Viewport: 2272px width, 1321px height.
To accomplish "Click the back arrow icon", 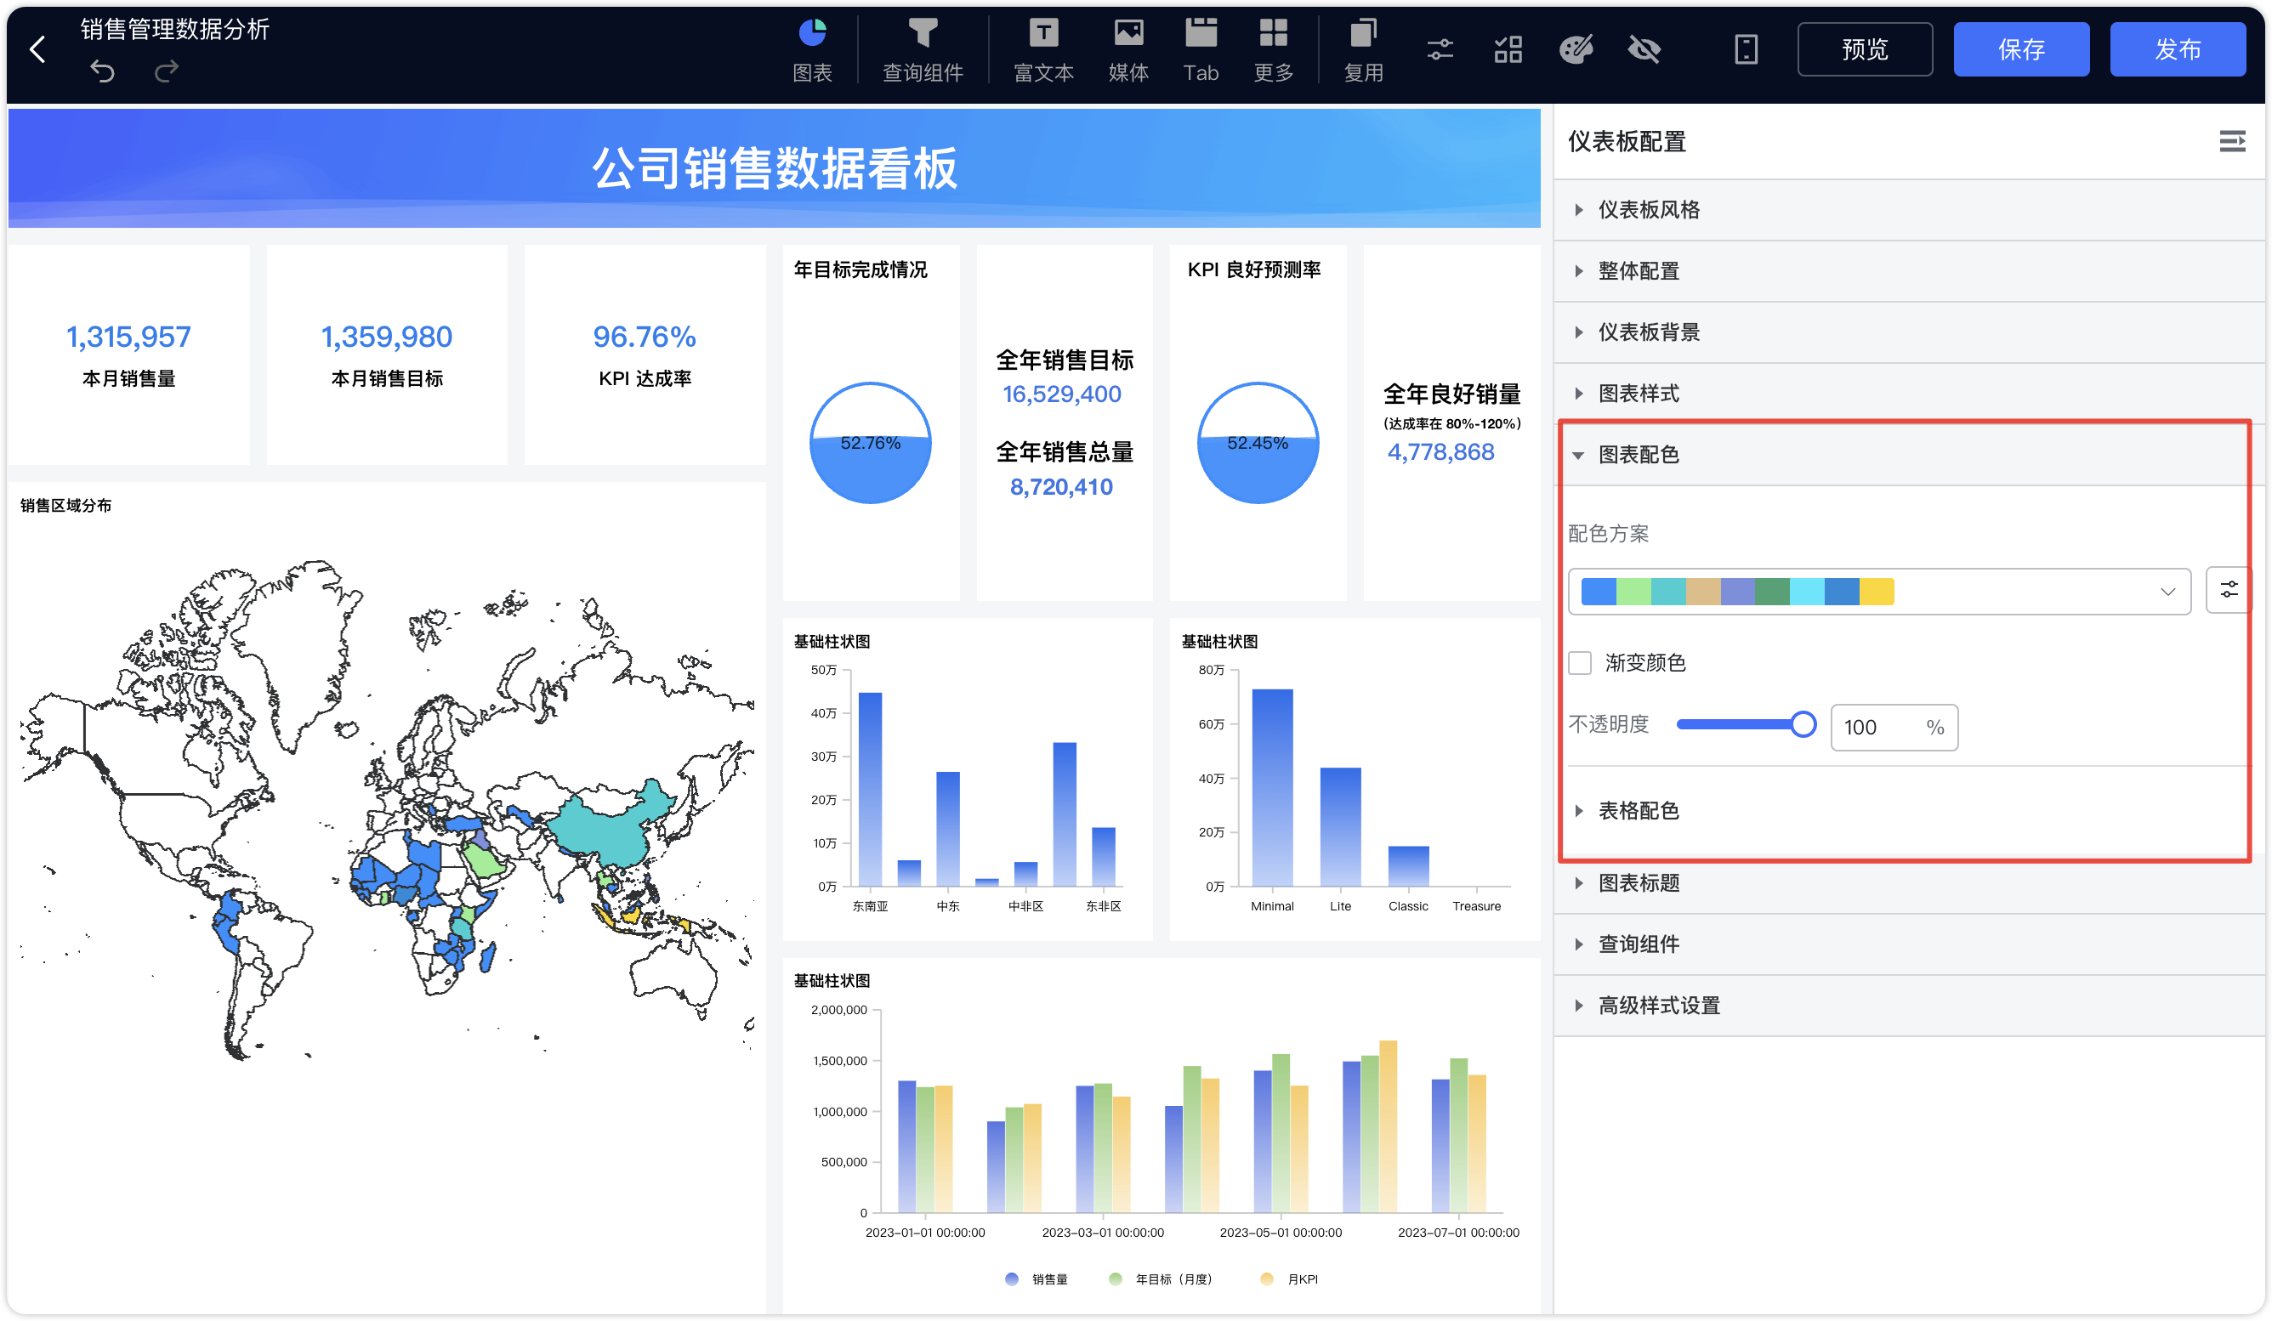I will tap(38, 49).
